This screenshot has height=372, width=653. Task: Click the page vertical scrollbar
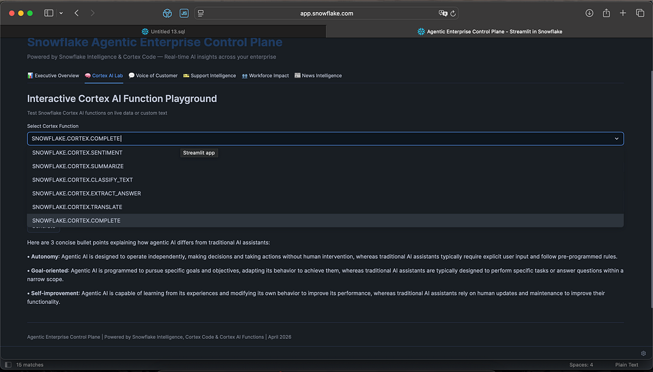(651, 189)
